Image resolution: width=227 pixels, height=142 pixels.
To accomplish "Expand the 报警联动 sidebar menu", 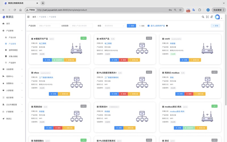I will click(x=12, y=83).
